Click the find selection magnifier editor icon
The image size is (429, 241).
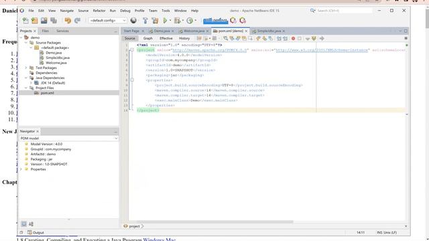pos(225,39)
